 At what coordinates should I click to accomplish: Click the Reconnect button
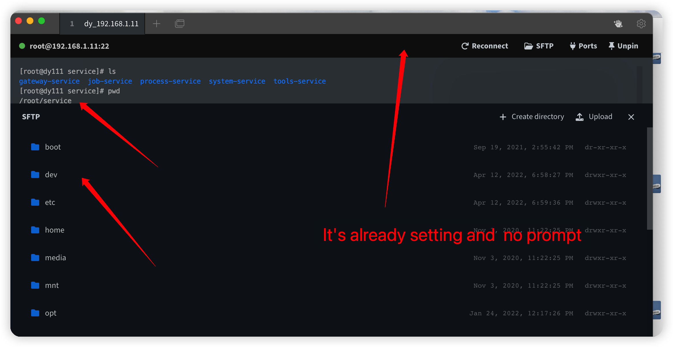tap(484, 46)
